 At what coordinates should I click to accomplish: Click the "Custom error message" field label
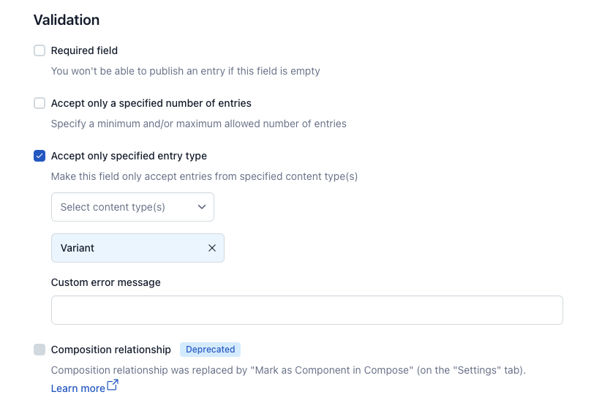coord(105,282)
